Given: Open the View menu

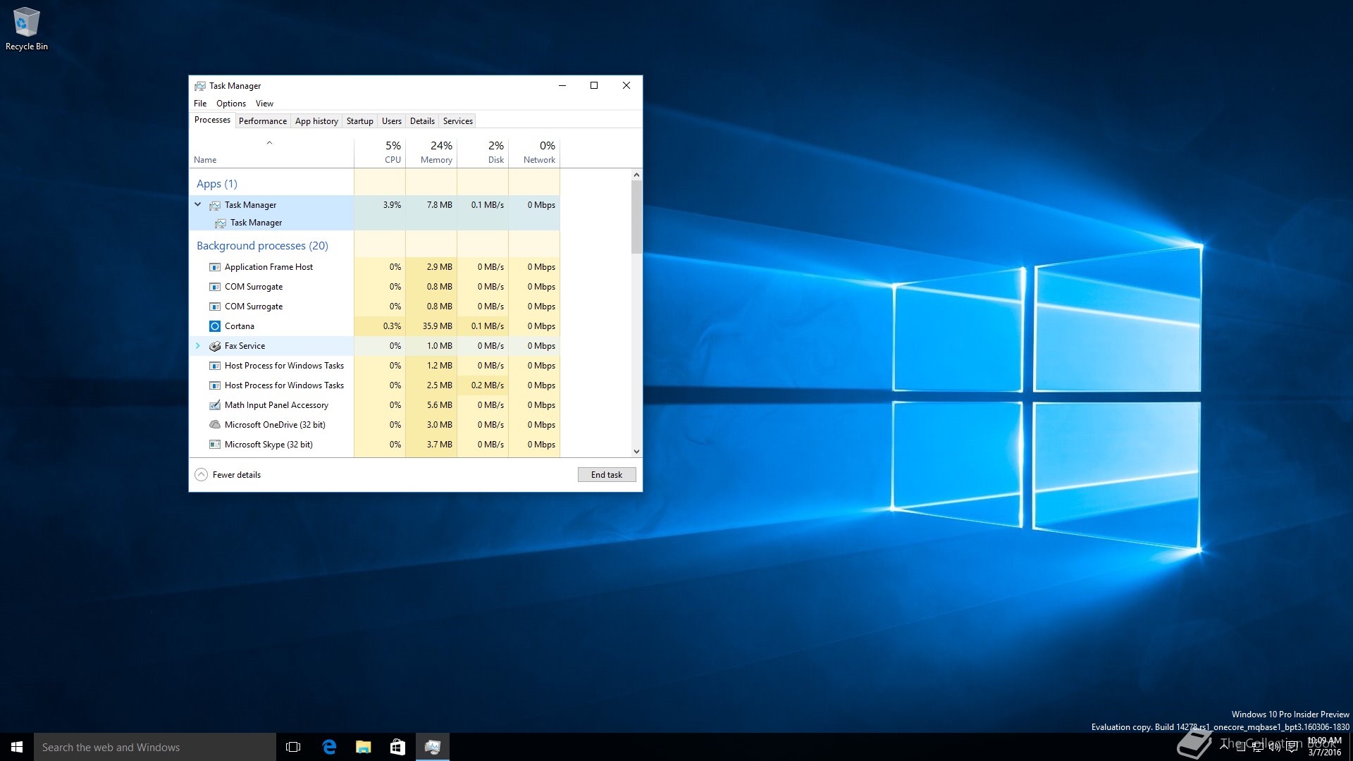Looking at the screenshot, I should pos(264,104).
